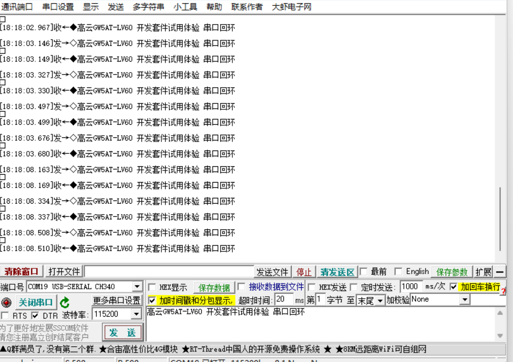Disable the 加时间戳和分包显示 checkbox
Viewport: 513px width, 362px height.
tap(152, 300)
